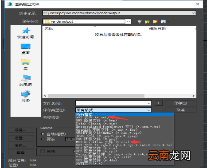The image size is (207, 168).
Task: Click the file list scrollbar right arrow
Action: (193, 96)
